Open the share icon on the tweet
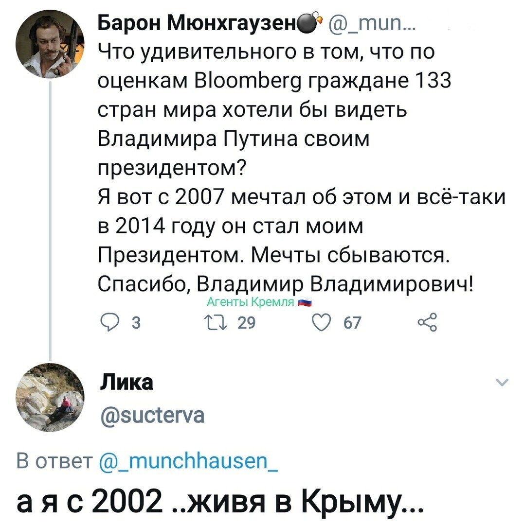This screenshot has width=524, height=525. coord(428,323)
